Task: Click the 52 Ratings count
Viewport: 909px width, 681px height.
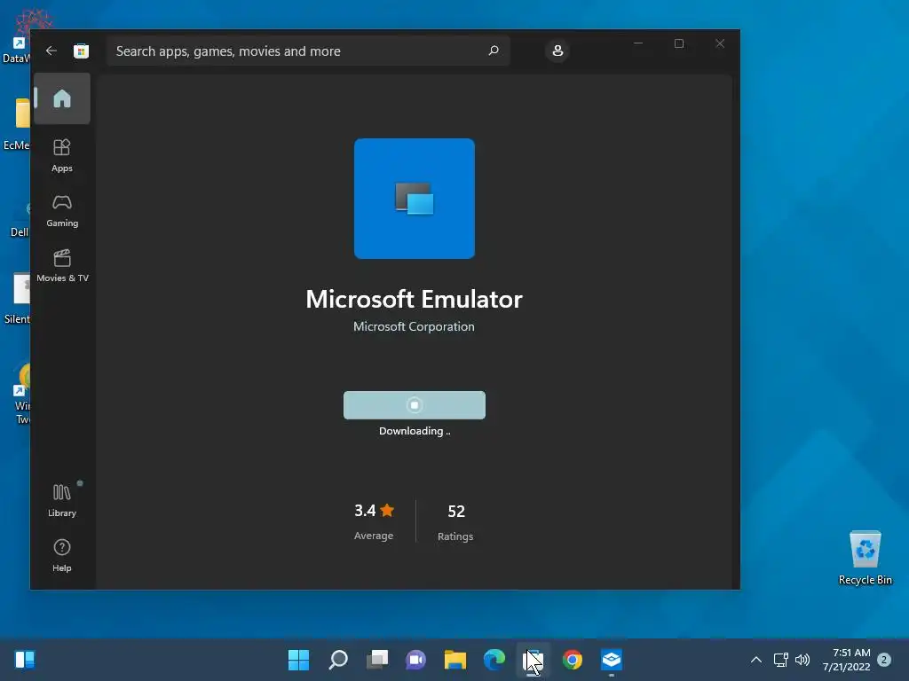Action: (x=455, y=521)
